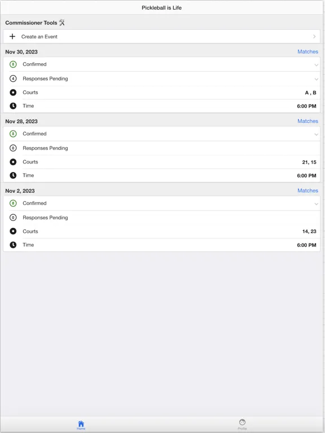Click the green confirmed badge for Nov 2
Viewport: 325px width, 433px height.
point(13,204)
